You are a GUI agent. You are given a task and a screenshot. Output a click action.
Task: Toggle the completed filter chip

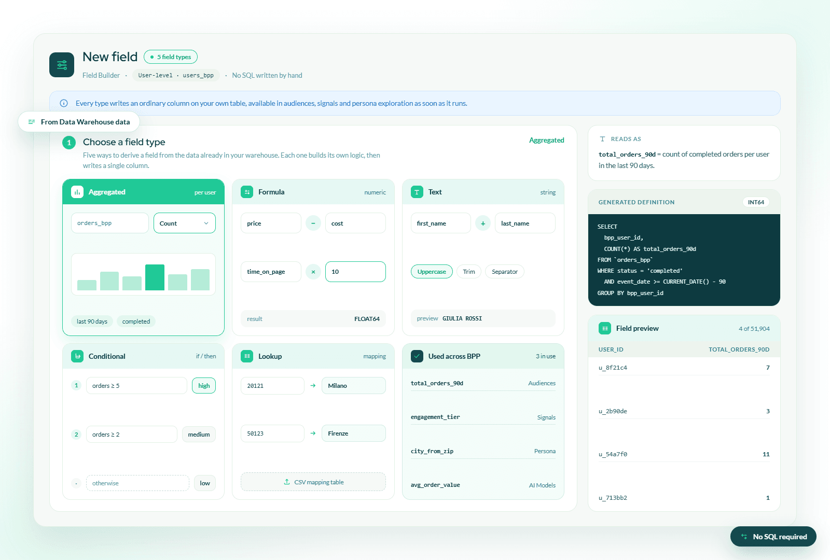coord(136,321)
